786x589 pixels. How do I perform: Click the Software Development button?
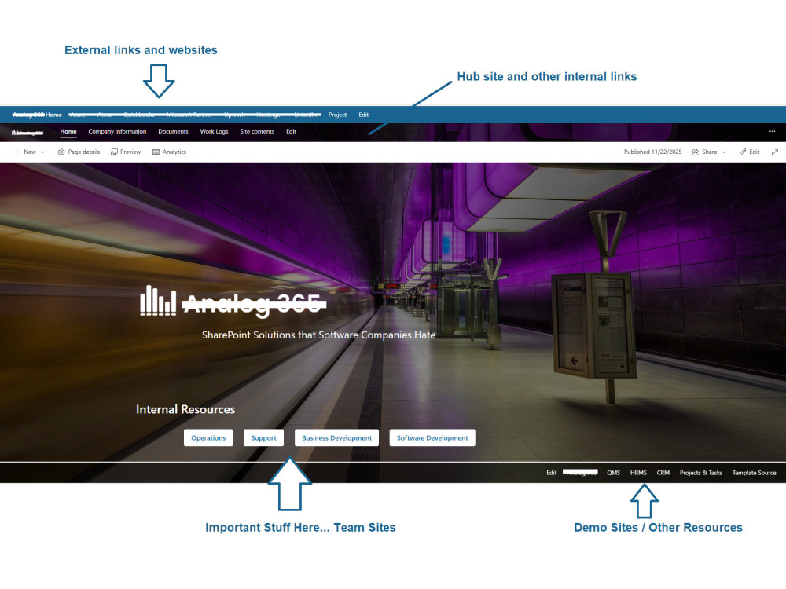click(x=432, y=437)
